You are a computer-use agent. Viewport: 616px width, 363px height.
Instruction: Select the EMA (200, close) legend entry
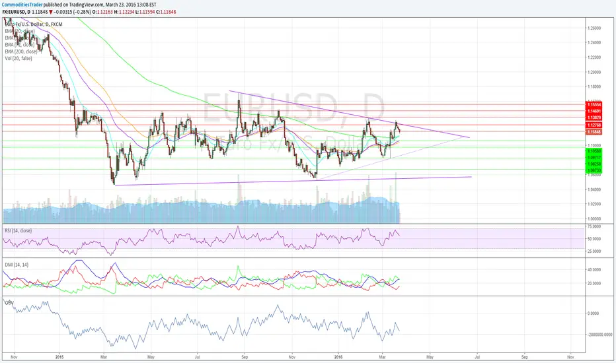(21, 51)
